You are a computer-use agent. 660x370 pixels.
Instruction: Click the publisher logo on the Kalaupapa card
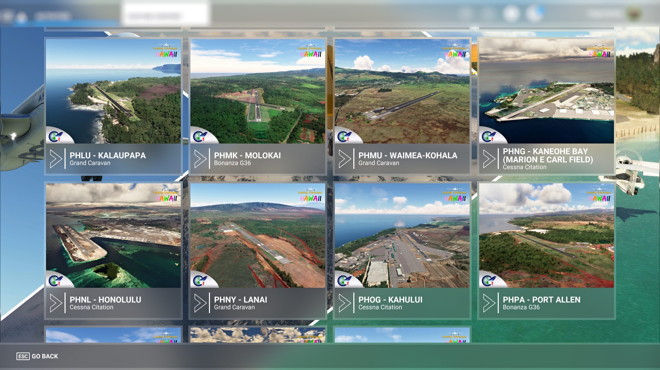tap(56, 136)
